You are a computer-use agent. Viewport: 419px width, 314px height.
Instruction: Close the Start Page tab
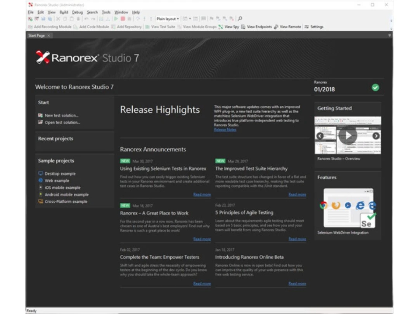click(49, 36)
